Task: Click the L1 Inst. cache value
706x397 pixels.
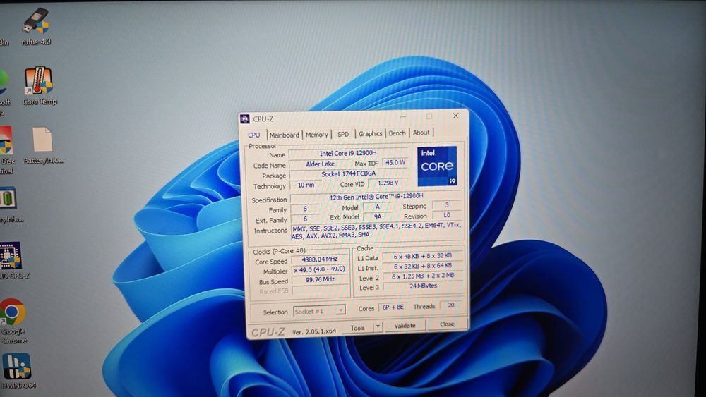Action: point(422,266)
